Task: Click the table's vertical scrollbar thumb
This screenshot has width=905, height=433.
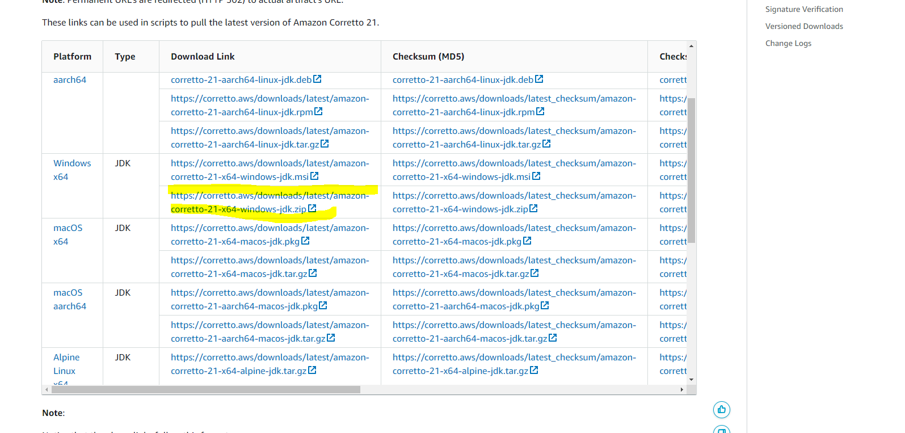Action: tap(692, 170)
